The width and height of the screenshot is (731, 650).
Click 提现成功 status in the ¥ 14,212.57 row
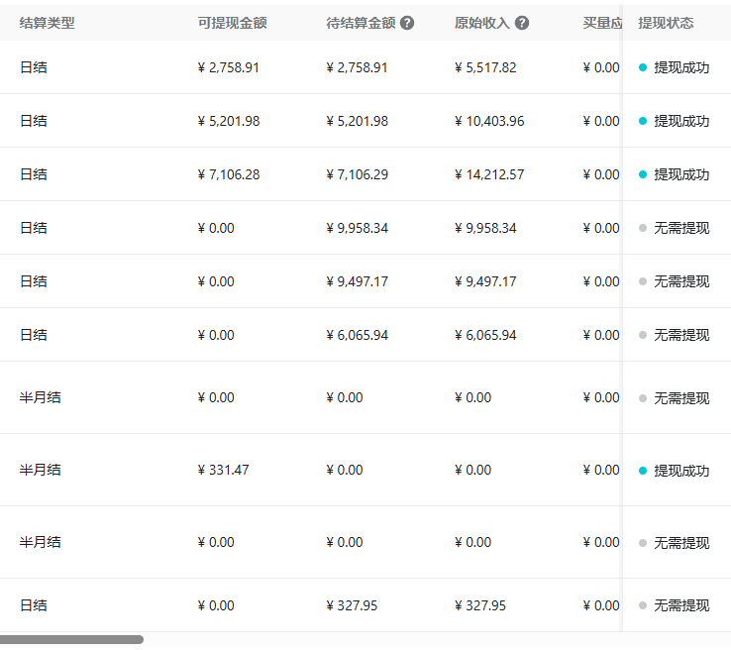(x=675, y=174)
